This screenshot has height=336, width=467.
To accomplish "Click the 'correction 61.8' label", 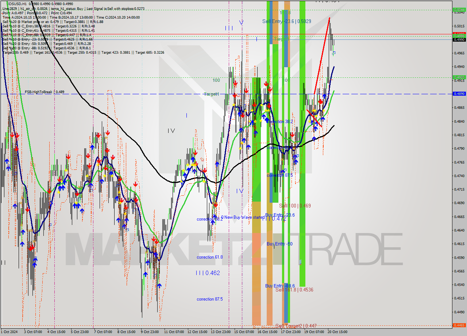I will 210,257.
